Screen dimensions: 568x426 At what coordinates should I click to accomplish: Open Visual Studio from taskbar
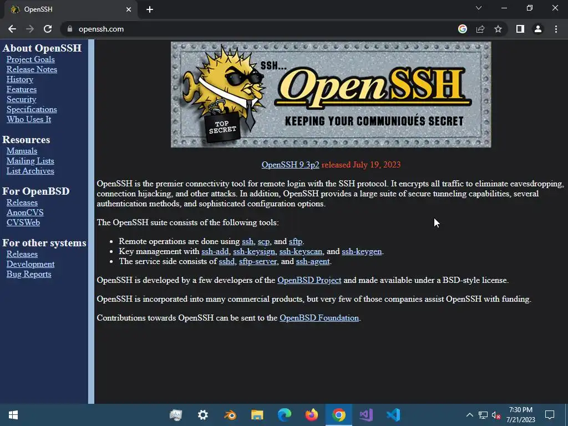coord(366,415)
